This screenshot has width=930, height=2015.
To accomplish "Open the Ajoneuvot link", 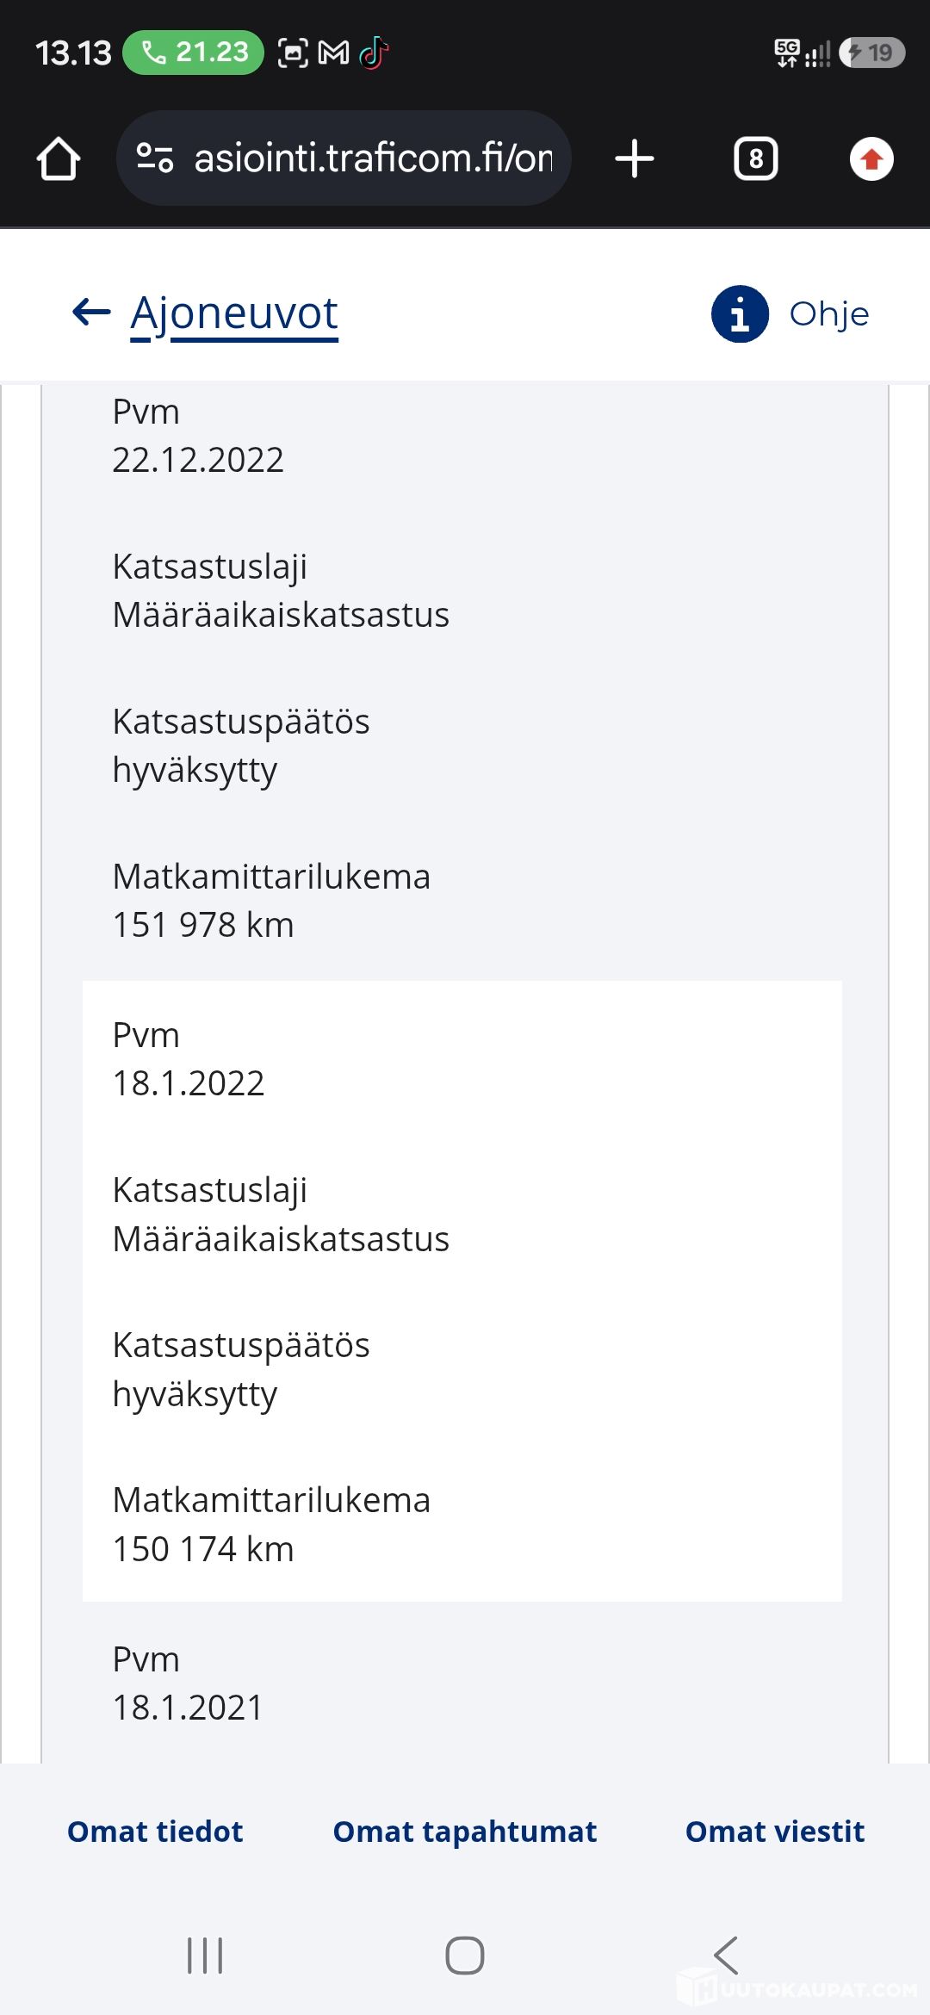I will pyautogui.click(x=234, y=313).
